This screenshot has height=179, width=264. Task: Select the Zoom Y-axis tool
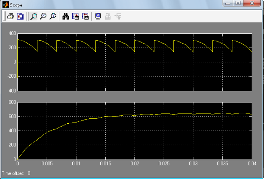click(x=53, y=16)
